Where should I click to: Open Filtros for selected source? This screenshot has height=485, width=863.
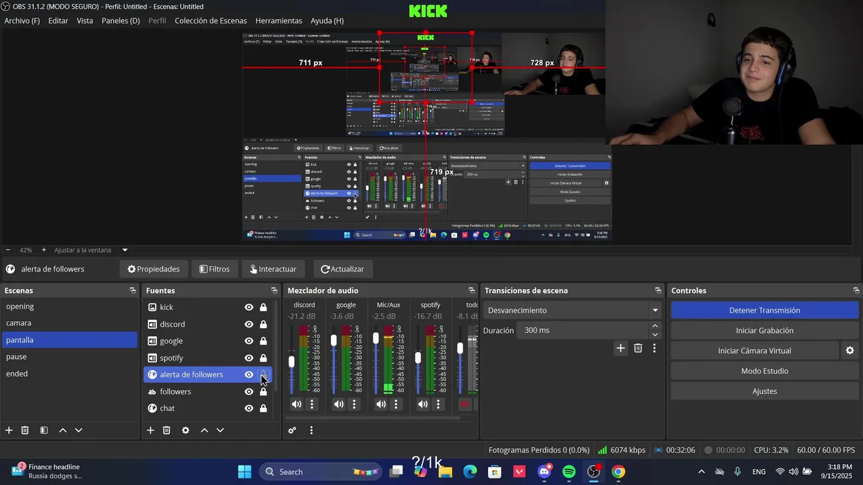[214, 269]
